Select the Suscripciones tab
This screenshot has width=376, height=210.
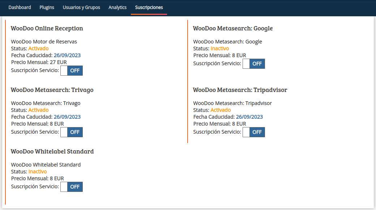pos(149,8)
